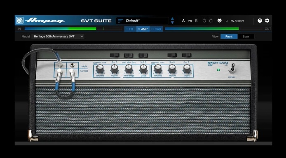
Task: Toggle the fifth rocker switch above channel two bass
Action: [187, 55]
